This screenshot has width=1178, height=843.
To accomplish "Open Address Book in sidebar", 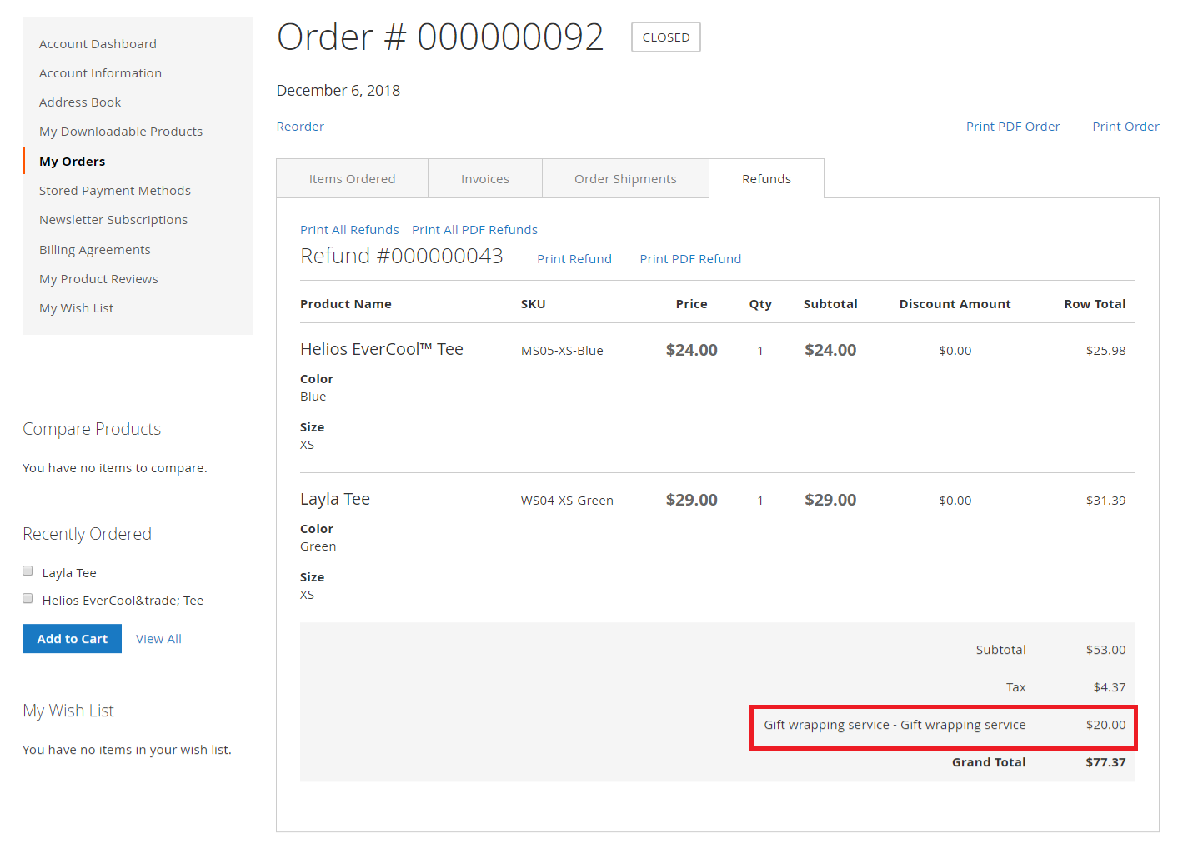I will (x=80, y=102).
